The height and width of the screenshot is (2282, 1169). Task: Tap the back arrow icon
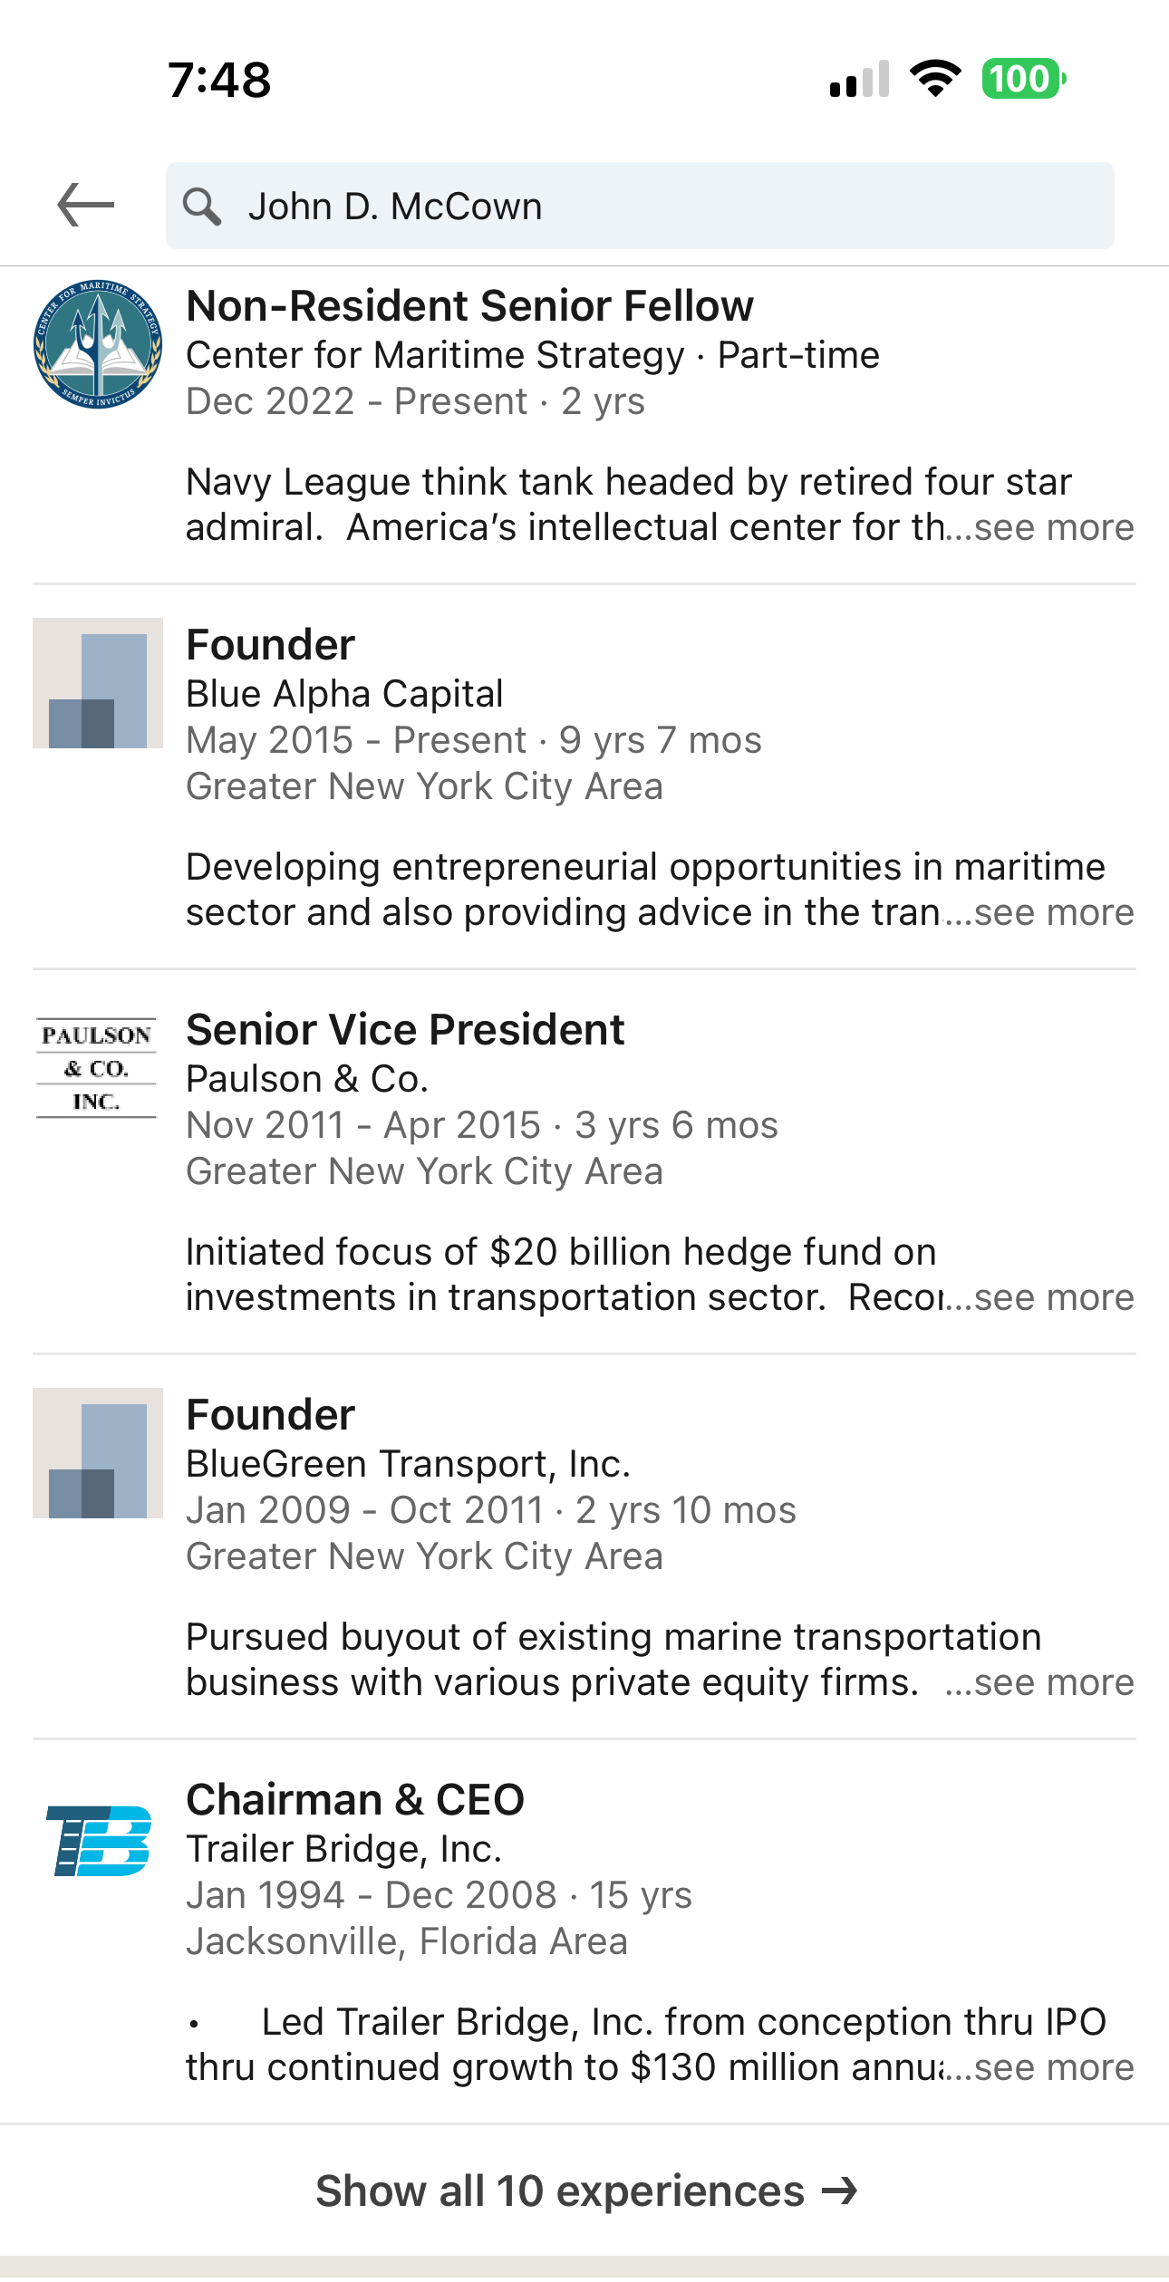[86, 205]
